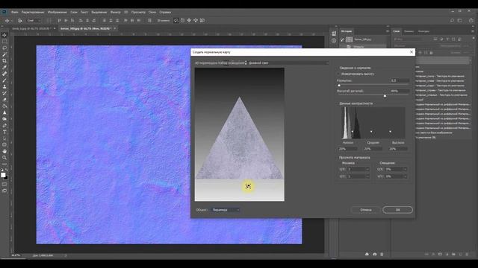Click the Средние contrast value field
Image resolution: width=478 pixels, height=268 pixels.
pyautogui.click(x=373, y=149)
